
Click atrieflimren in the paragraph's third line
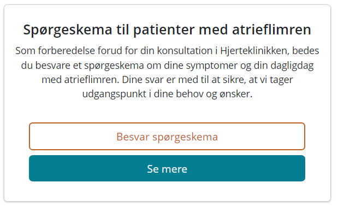pyautogui.click(x=92, y=80)
